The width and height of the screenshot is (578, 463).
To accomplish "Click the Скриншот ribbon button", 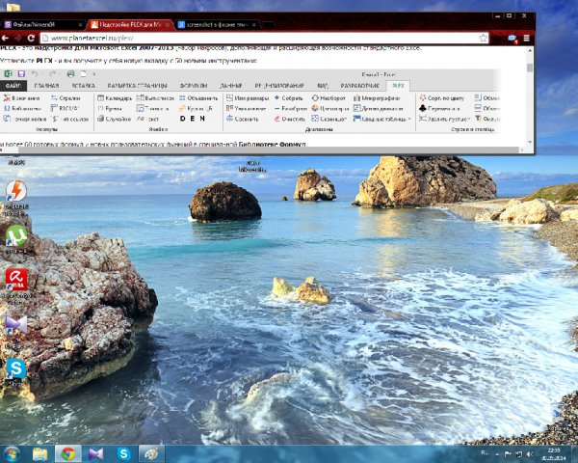I will pos(329,119).
